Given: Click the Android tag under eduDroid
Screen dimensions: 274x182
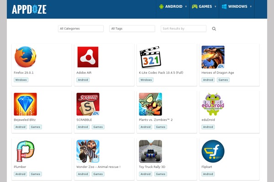Looking at the screenshot, I should [x=208, y=127].
